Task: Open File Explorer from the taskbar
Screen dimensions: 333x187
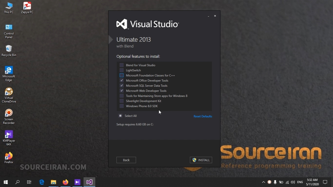Action: 53,182
